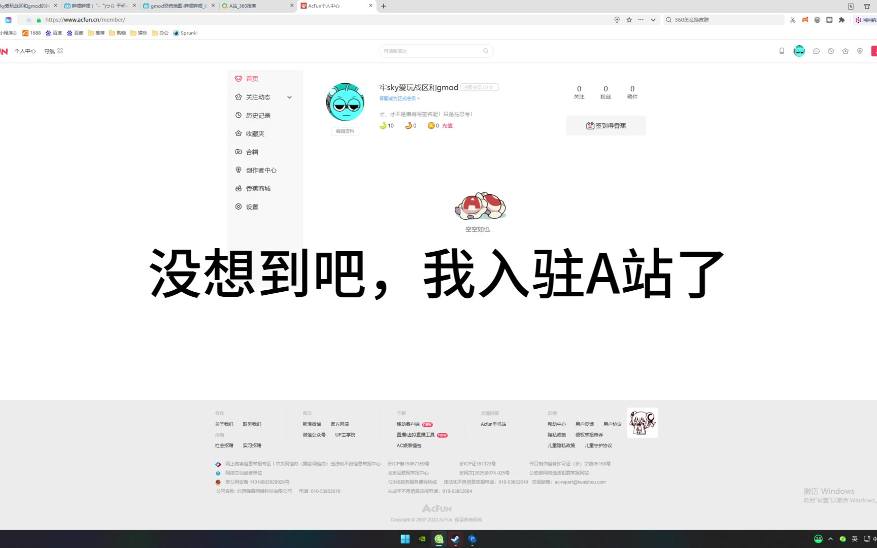The image size is (877, 548).
Task: Click the 编辑资料 edit profile button
Action: coord(345,131)
